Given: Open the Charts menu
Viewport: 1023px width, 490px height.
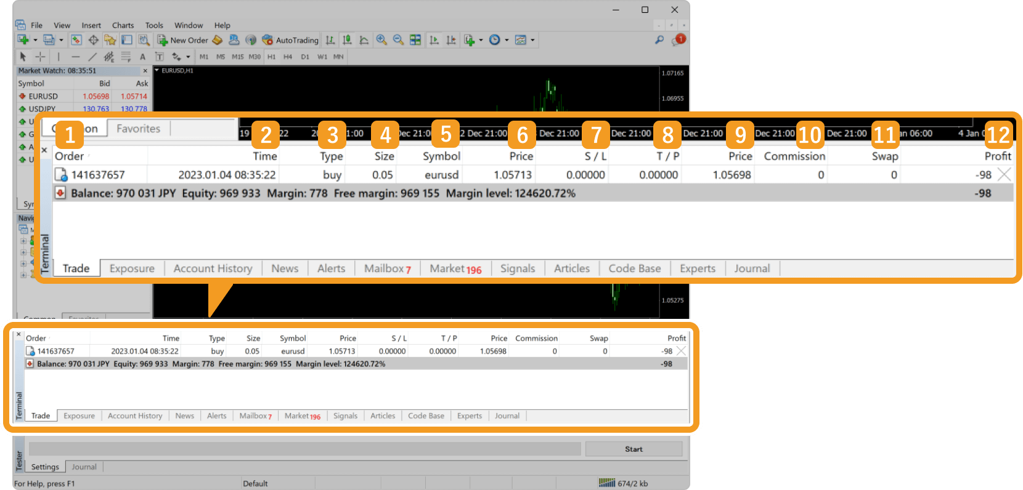Looking at the screenshot, I should click(123, 25).
